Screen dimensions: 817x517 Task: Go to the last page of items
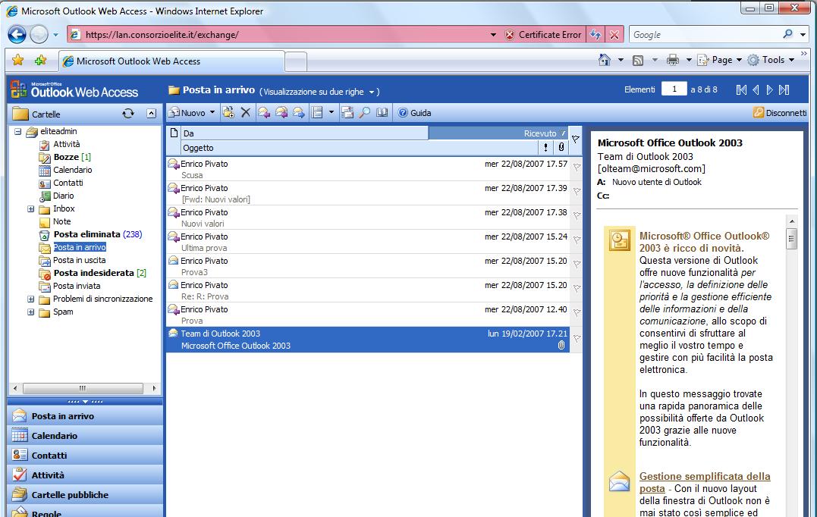click(784, 89)
